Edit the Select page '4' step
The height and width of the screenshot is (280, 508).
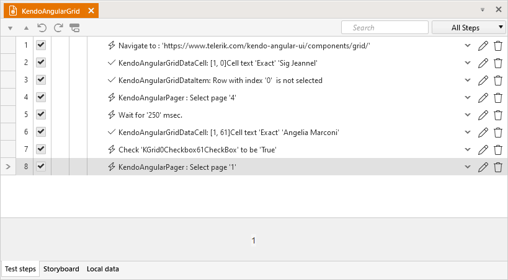[483, 97]
